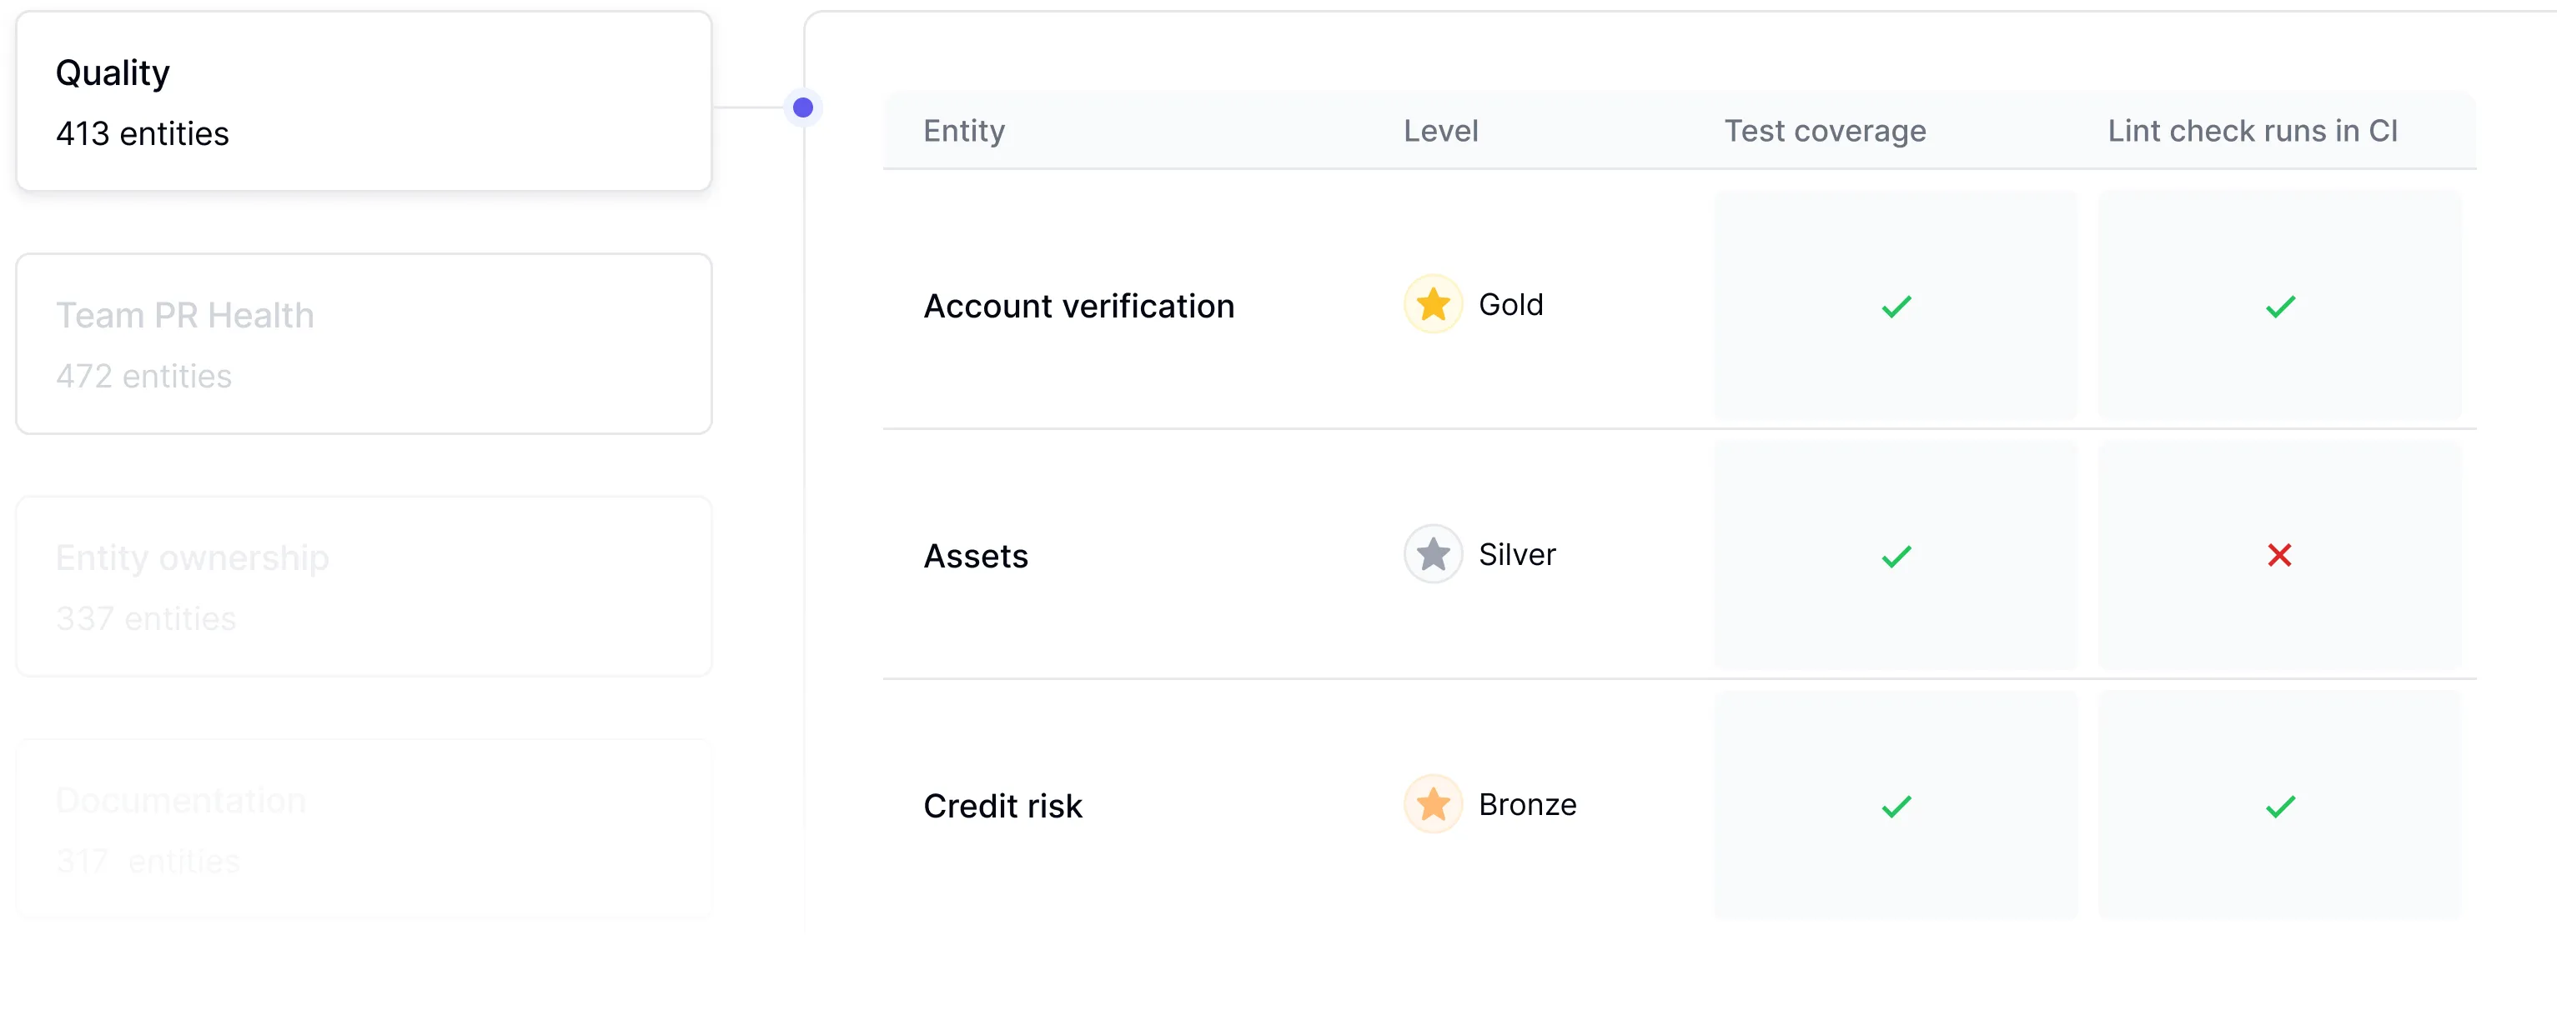Click Account verification Lint check checkmark
2557x1010 pixels.
click(x=2280, y=307)
